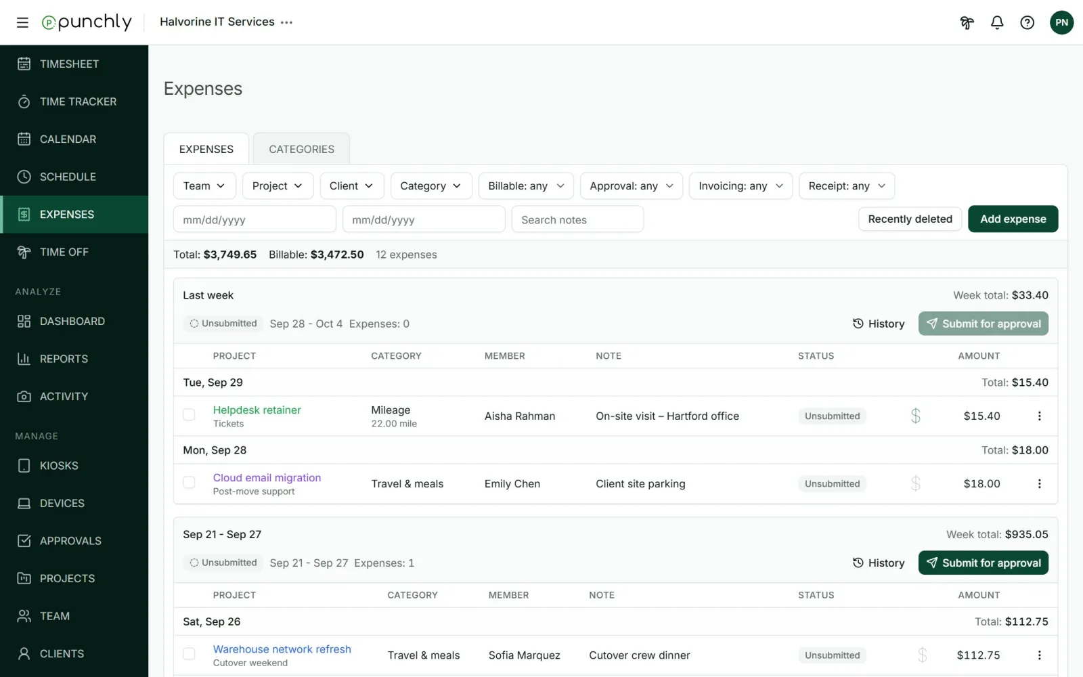Click the Activity camera icon
The image size is (1083, 677).
[24, 396]
